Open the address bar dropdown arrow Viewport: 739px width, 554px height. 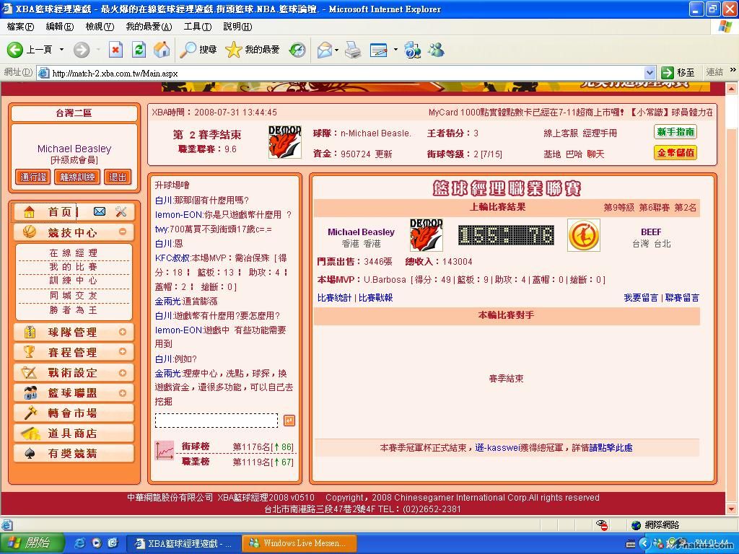pyautogui.click(x=650, y=73)
